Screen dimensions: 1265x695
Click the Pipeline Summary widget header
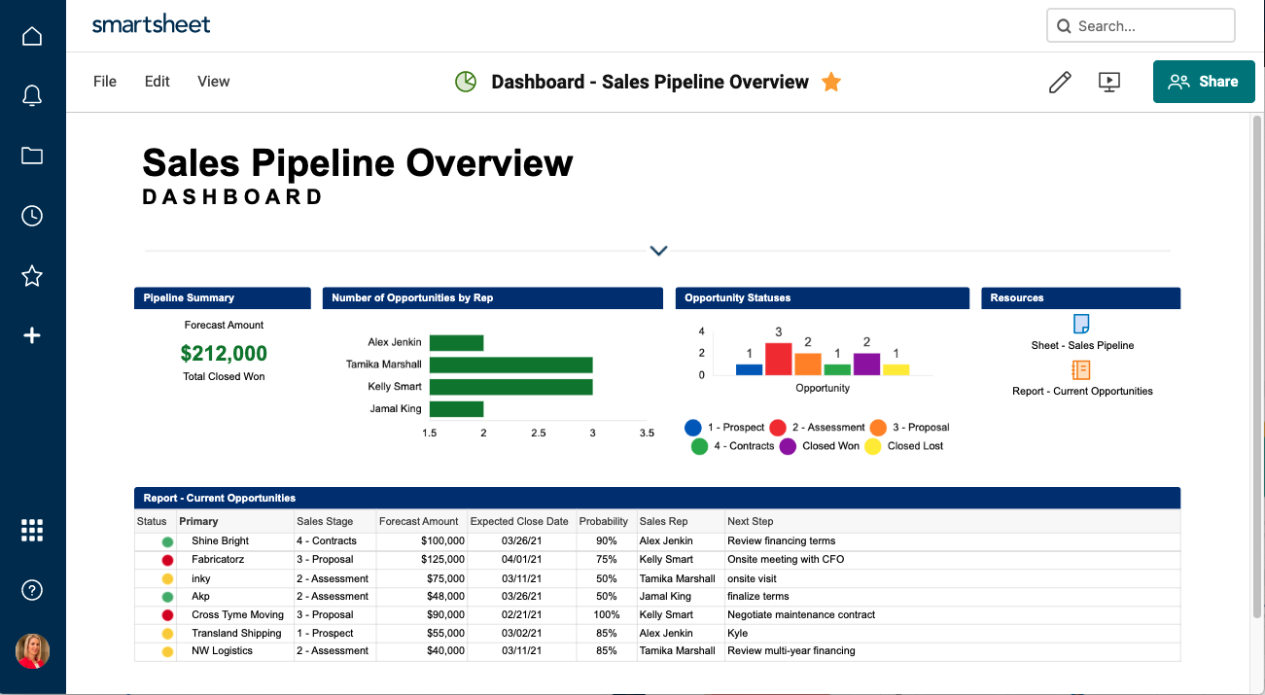click(x=223, y=297)
